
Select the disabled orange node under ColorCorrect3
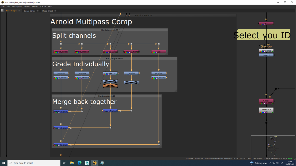(110, 86)
